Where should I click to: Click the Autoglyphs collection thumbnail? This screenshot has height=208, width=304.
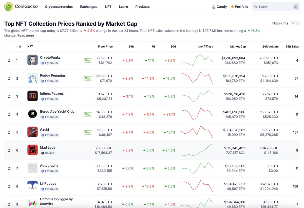(32, 168)
